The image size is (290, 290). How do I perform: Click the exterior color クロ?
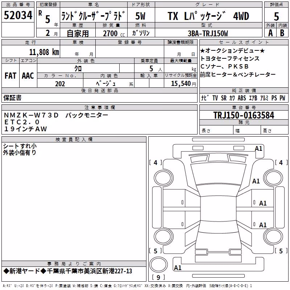click(78, 69)
